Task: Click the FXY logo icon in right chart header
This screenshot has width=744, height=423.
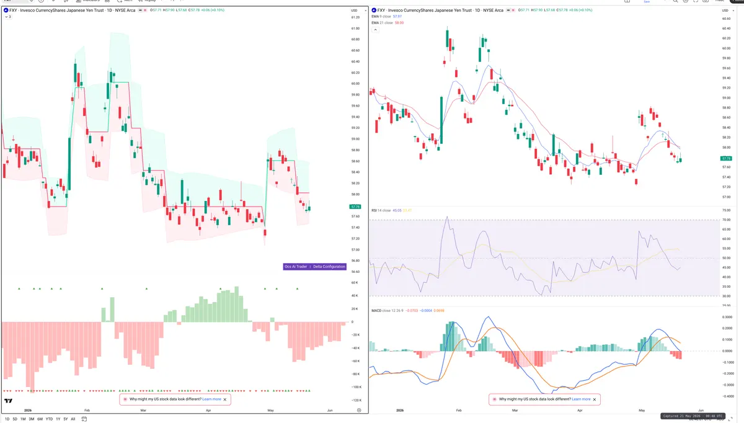Action: point(374,11)
